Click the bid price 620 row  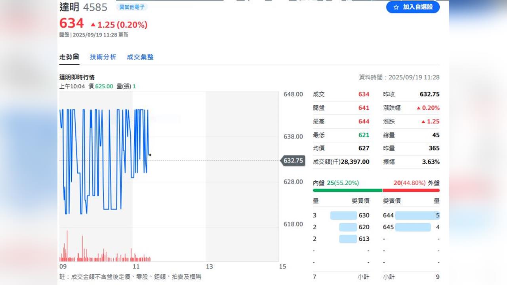[x=341, y=227]
